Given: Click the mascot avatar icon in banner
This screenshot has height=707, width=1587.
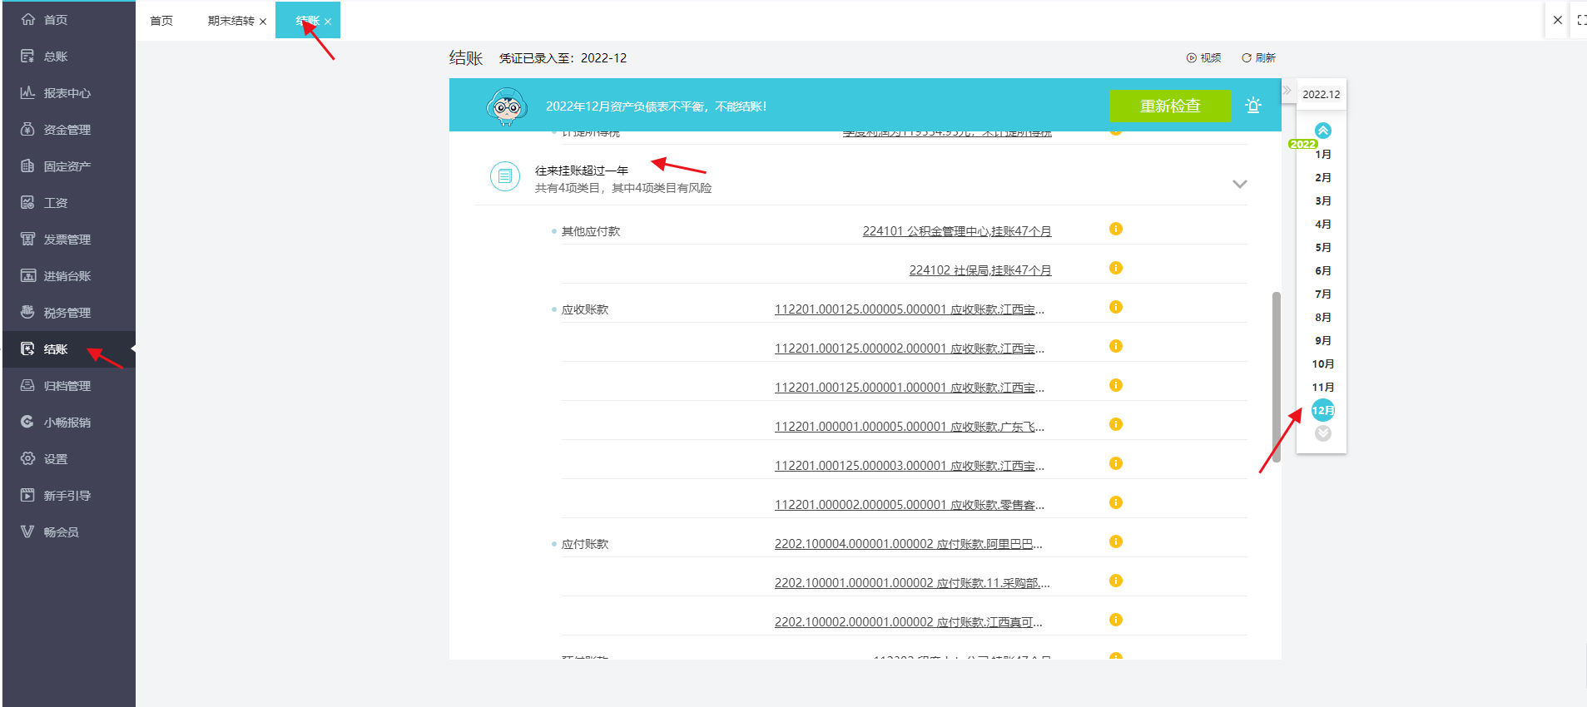Looking at the screenshot, I should click(x=507, y=106).
